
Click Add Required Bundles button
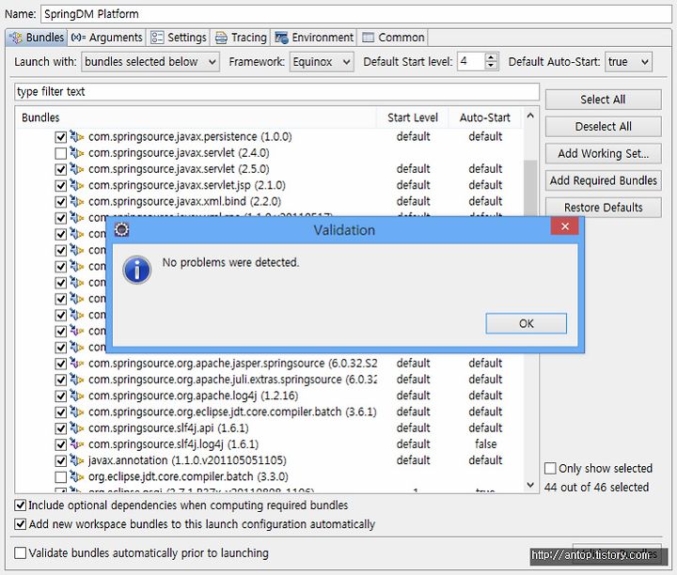click(x=603, y=180)
